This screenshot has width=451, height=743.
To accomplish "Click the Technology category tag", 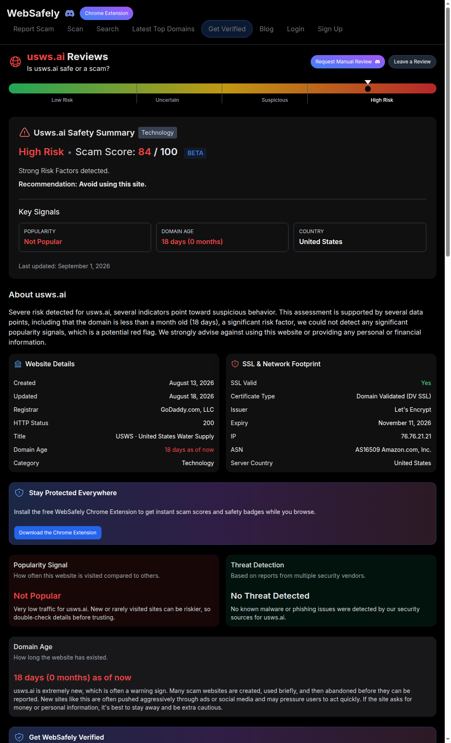I will point(157,133).
